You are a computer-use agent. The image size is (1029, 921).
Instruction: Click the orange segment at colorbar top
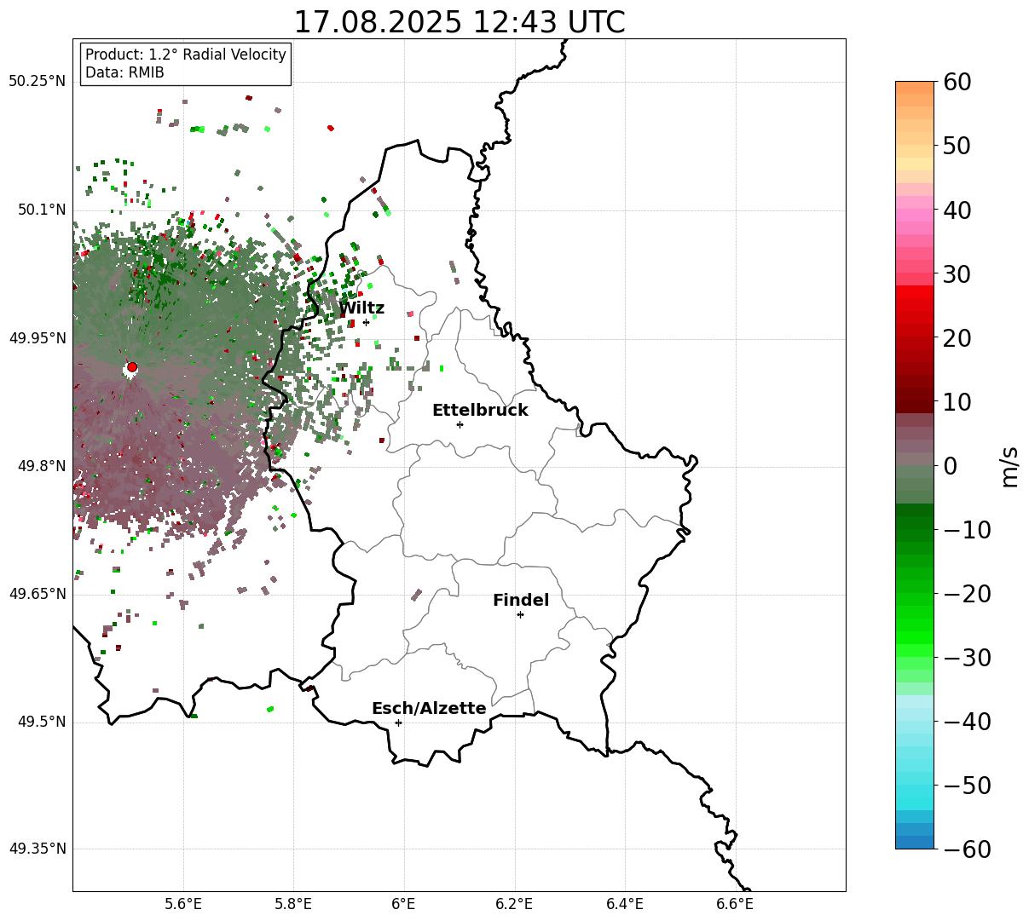pos(915,88)
